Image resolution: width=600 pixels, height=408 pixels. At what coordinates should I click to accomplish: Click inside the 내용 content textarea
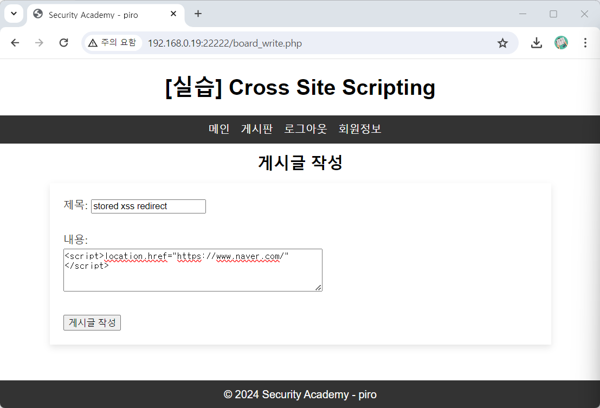point(193,270)
